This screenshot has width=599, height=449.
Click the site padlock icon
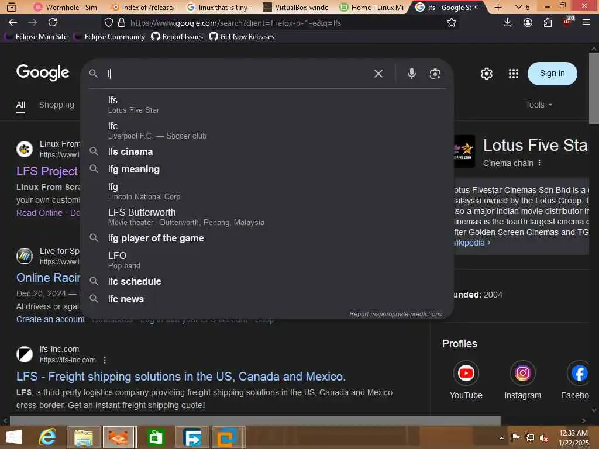(122, 23)
